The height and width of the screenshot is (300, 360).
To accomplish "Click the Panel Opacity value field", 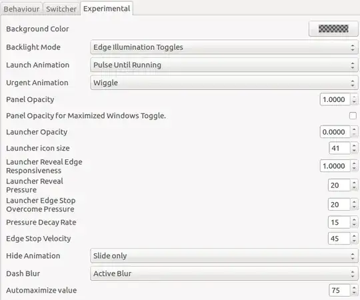I will (335, 99).
